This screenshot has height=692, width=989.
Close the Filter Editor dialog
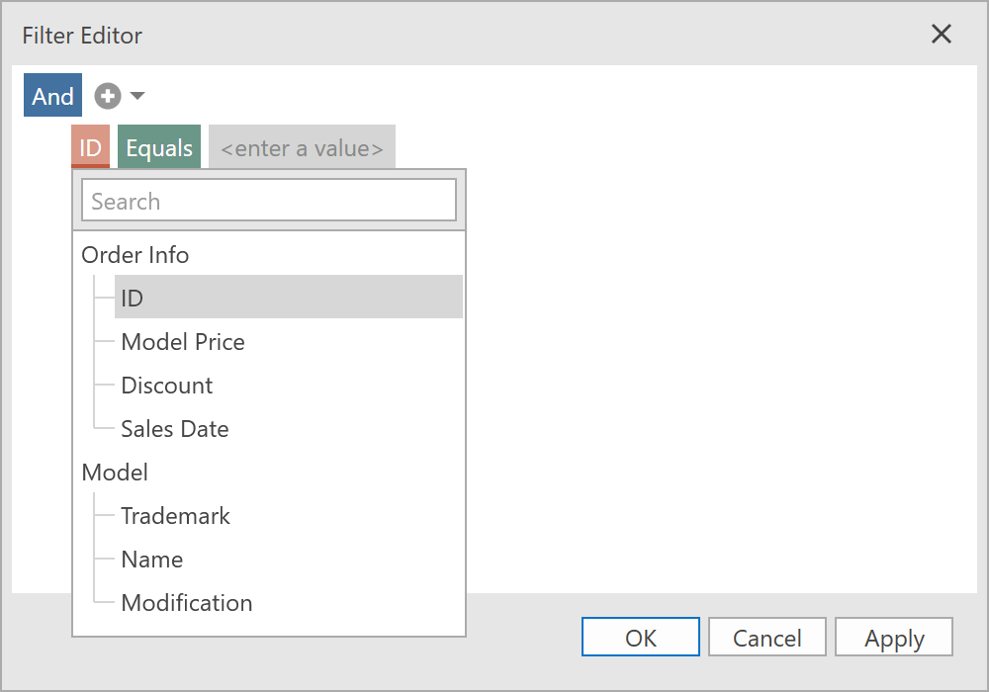[x=942, y=35]
